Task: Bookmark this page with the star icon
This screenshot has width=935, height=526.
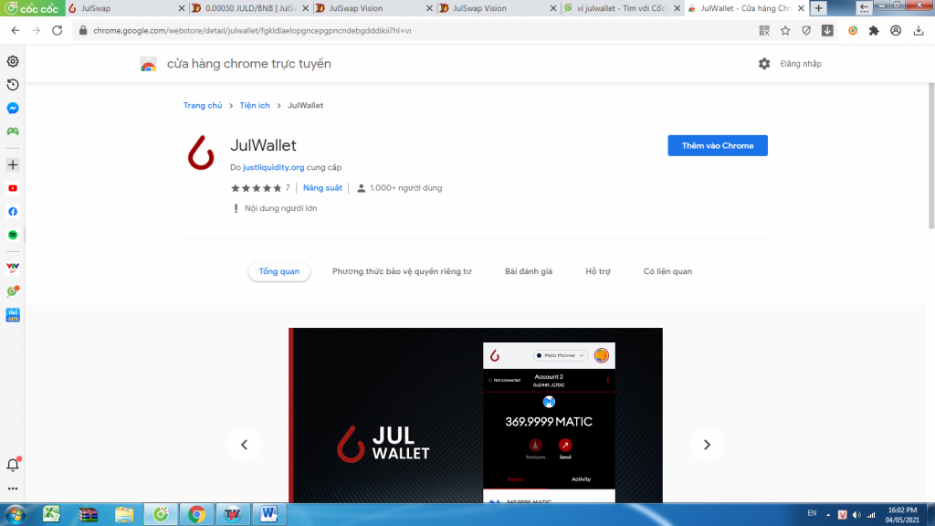Action: click(x=785, y=30)
